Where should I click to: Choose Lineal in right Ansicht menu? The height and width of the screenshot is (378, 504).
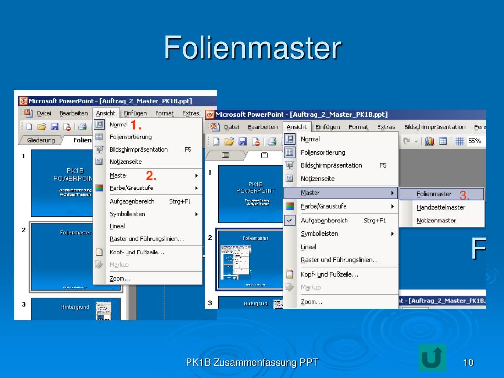point(341,247)
